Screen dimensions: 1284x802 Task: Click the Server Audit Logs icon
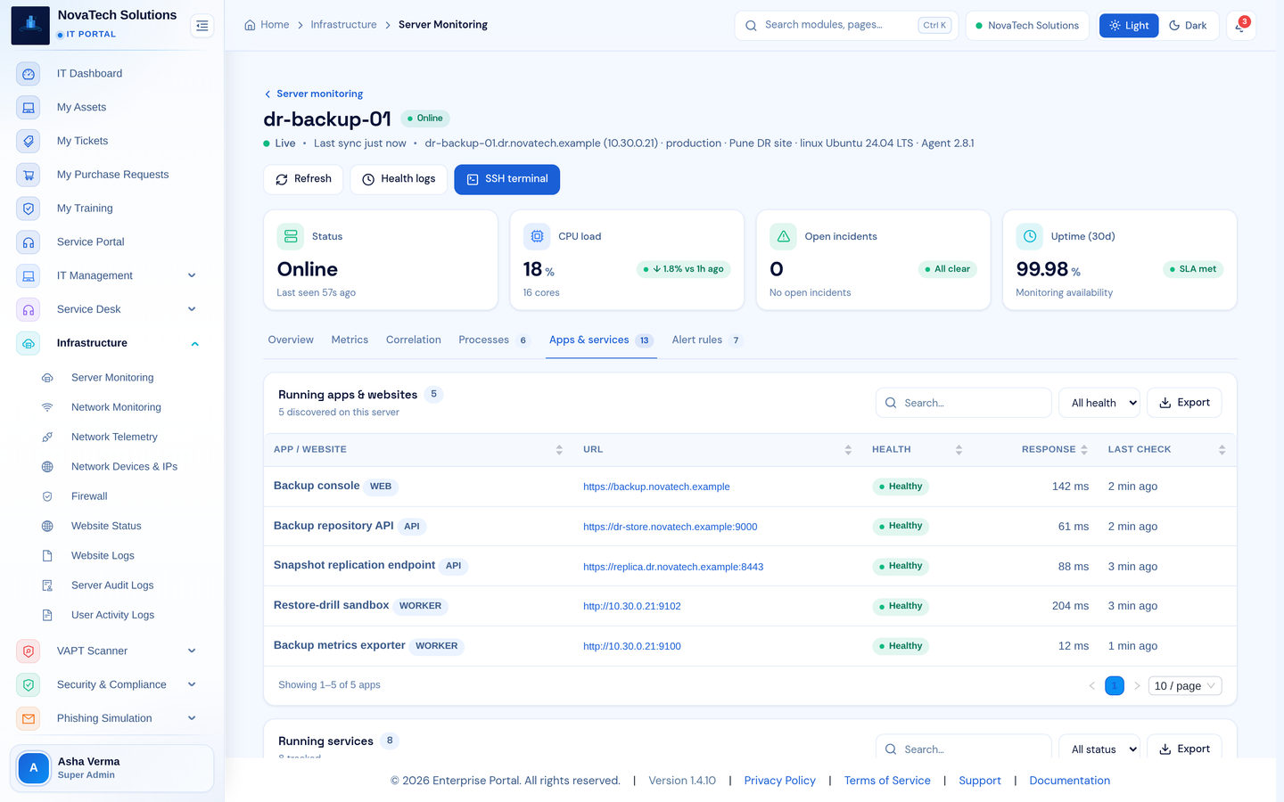pyautogui.click(x=47, y=585)
